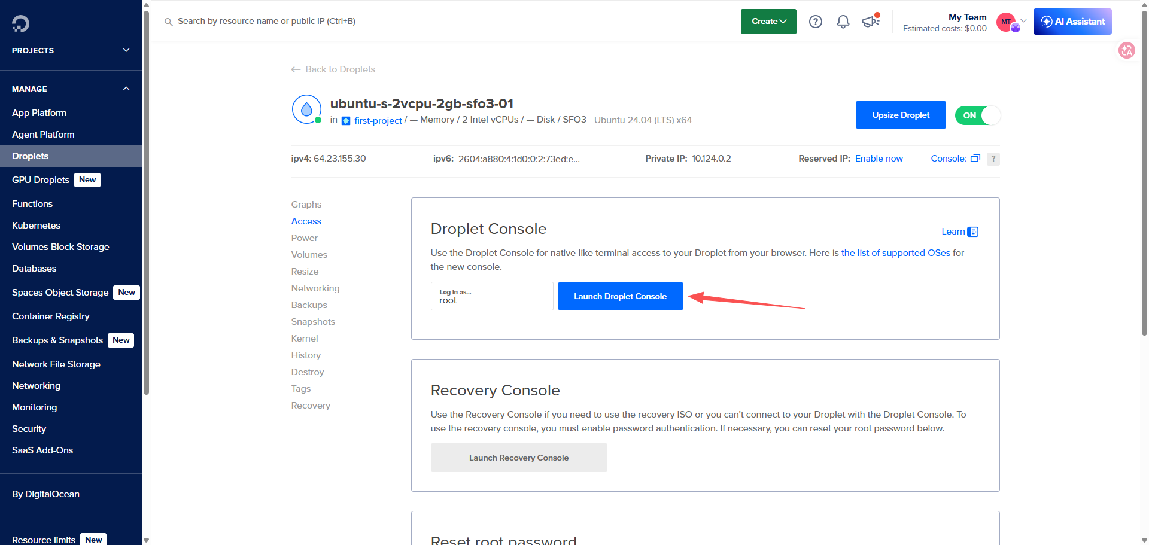Switch to the Resize tab
The width and height of the screenshot is (1149, 545).
(x=305, y=272)
